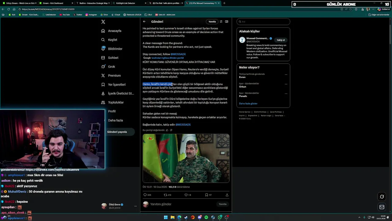Click the lower Yanıtla submit button
Screen dimensions: 392x221
(x=223, y=204)
